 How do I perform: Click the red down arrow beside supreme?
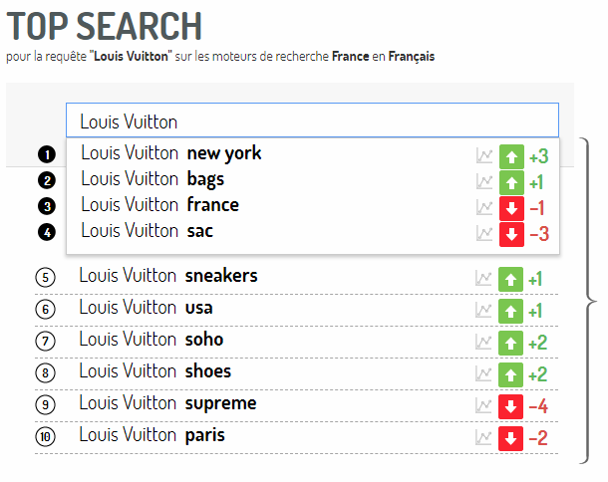tap(510, 406)
